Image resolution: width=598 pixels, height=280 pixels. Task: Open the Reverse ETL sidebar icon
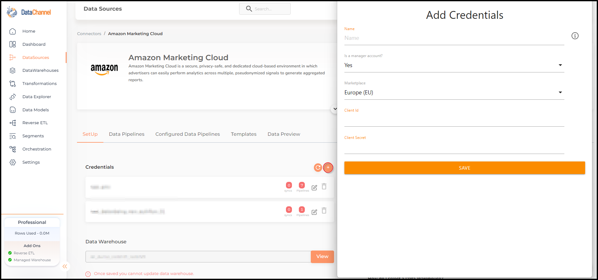click(13, 123)
